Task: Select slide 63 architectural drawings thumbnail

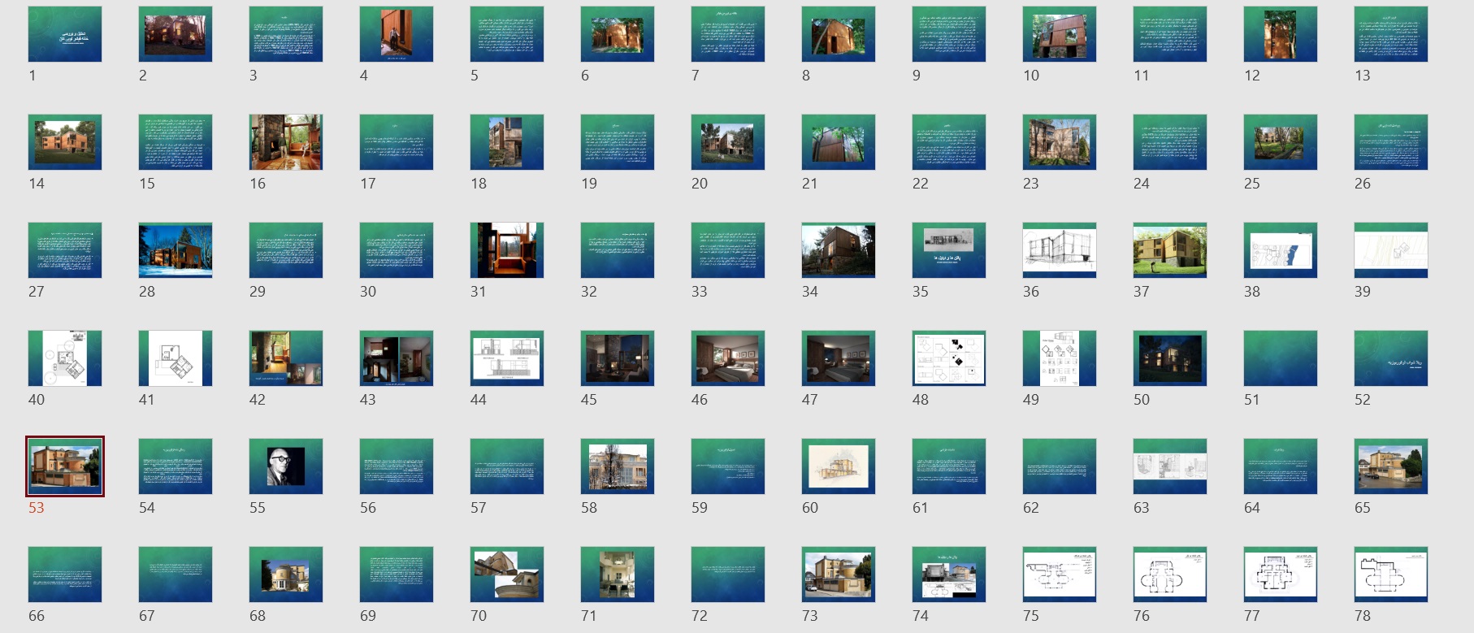Action: pos(1170,466)
